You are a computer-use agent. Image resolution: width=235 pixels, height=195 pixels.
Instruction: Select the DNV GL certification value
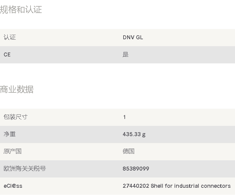coord(133,37)
